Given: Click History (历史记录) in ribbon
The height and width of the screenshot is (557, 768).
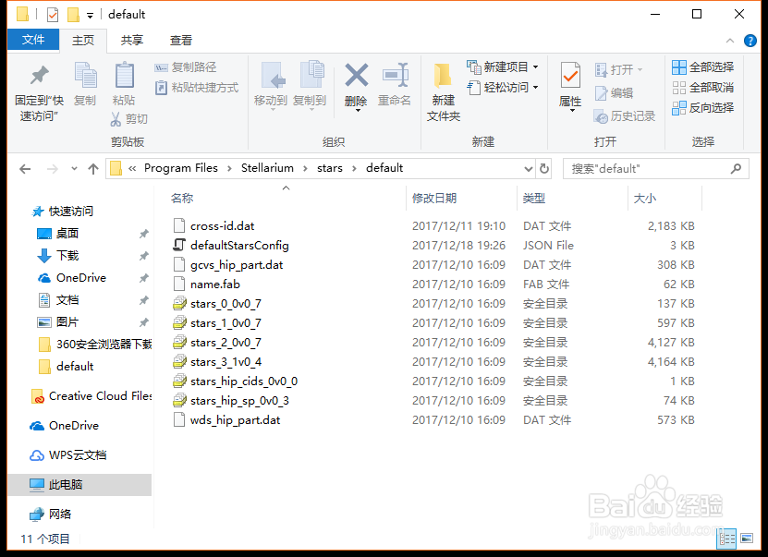Looking at the screenshot, I should [625, 116].
